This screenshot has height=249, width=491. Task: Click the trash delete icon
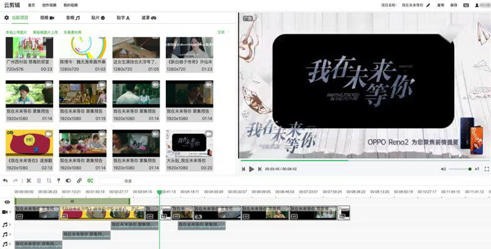39,181
